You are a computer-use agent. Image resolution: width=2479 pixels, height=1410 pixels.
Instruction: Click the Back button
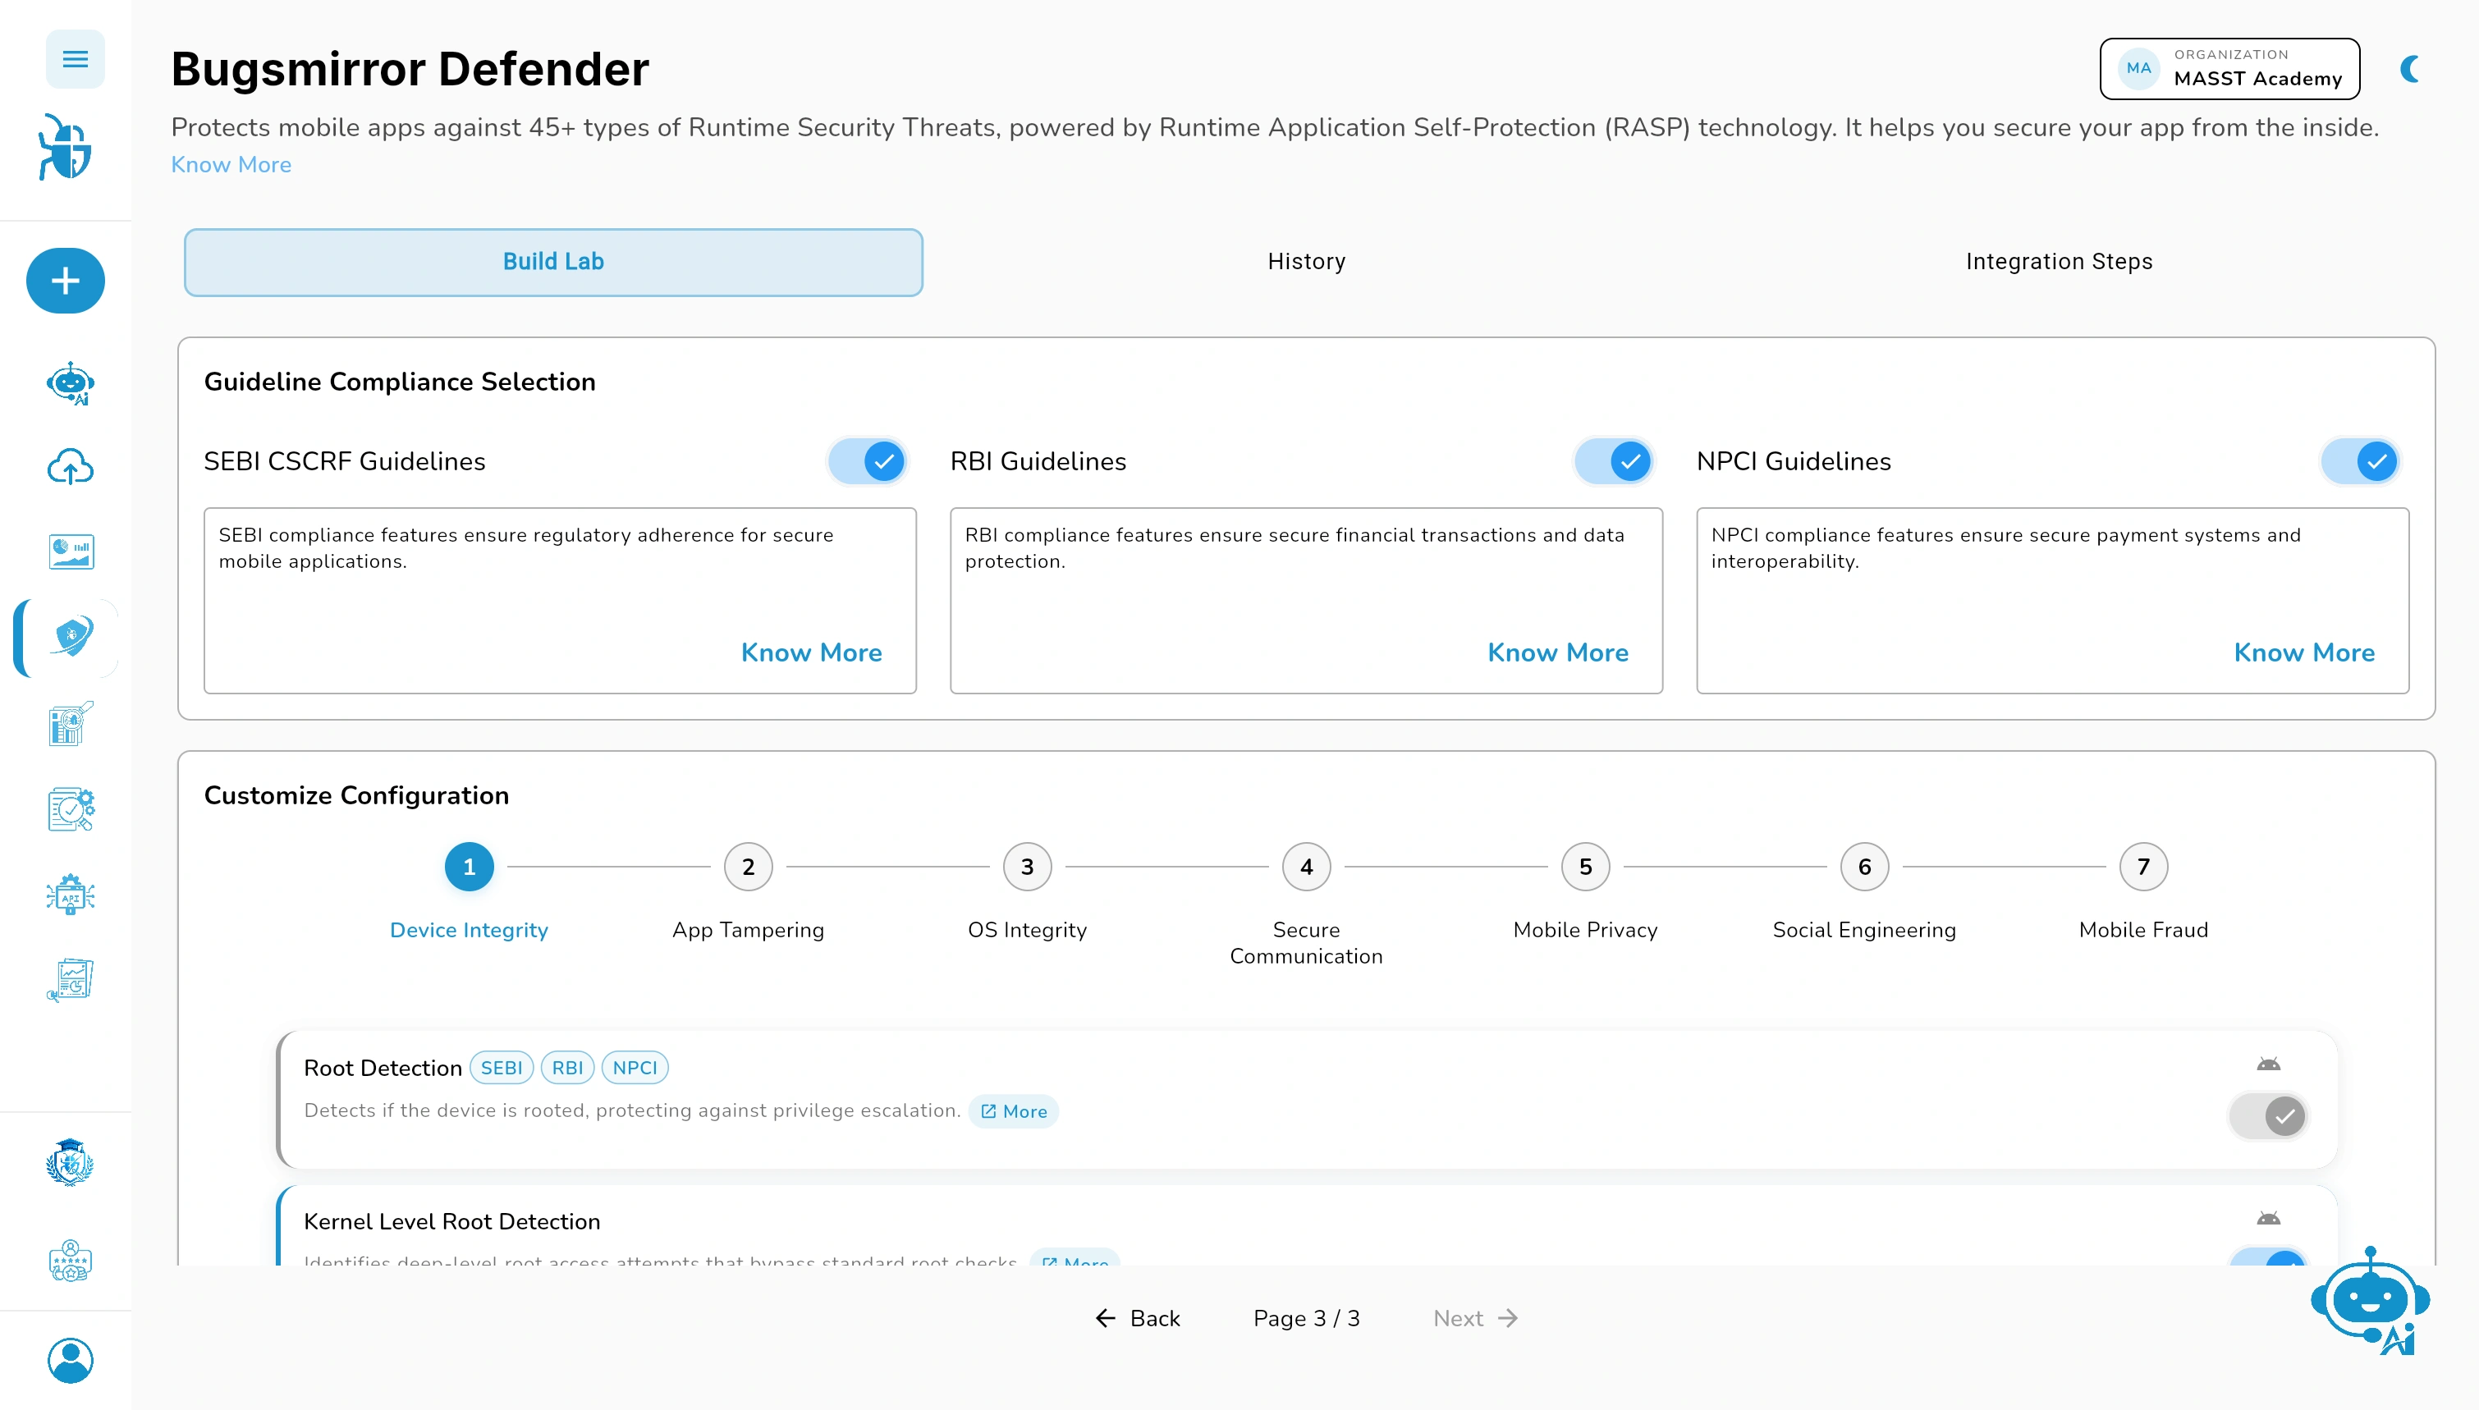tap(1138, 1318)
